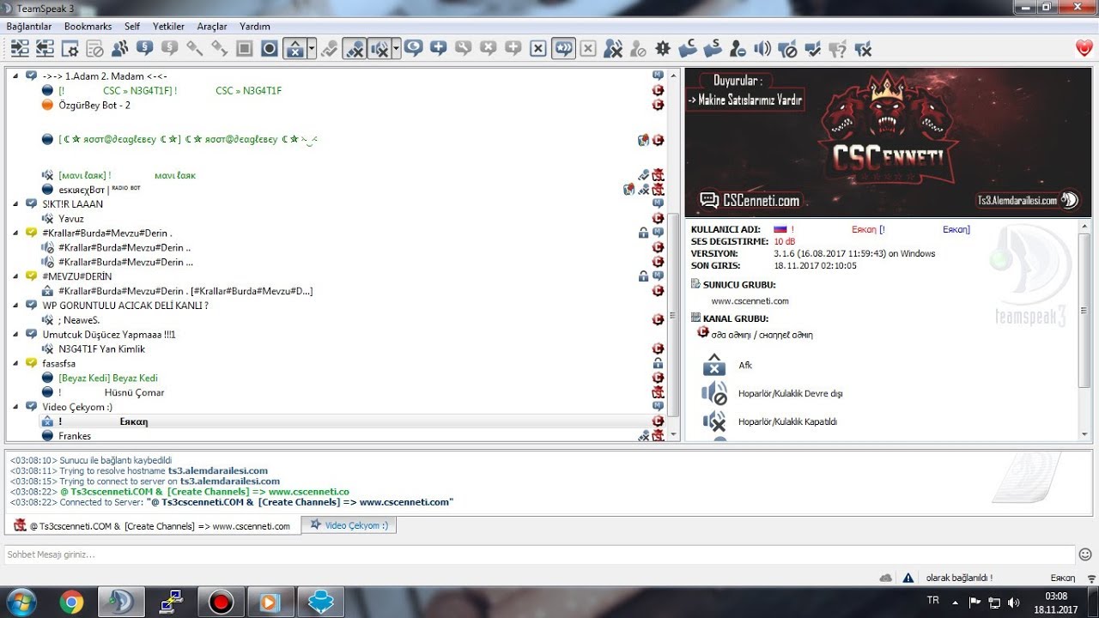This screenshot has height=618, width=1099.
Task: Open the contacts manager people icon
Action: click(x=120, y=49)
